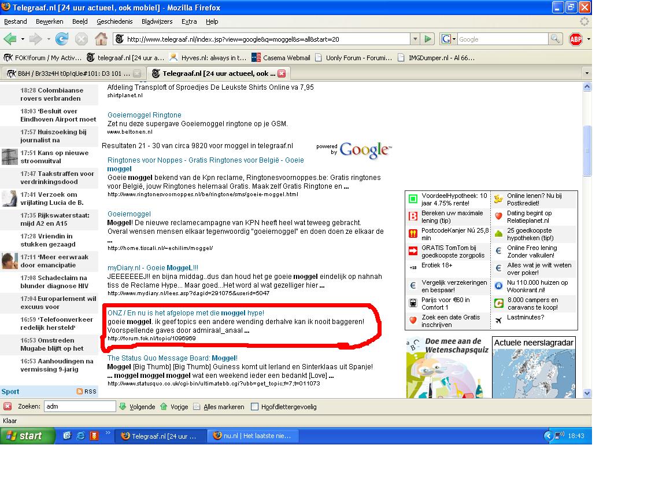Click the page vertical scrollbar thumb
This screenshot has height=500, width=666.
point(587,150)
